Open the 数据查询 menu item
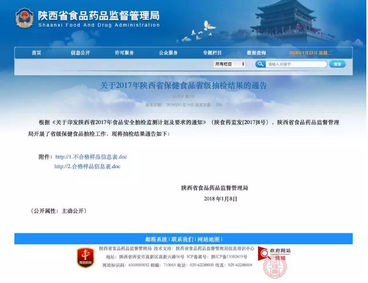The height and width of the screenshot is (283, 368). coord(256,53)
